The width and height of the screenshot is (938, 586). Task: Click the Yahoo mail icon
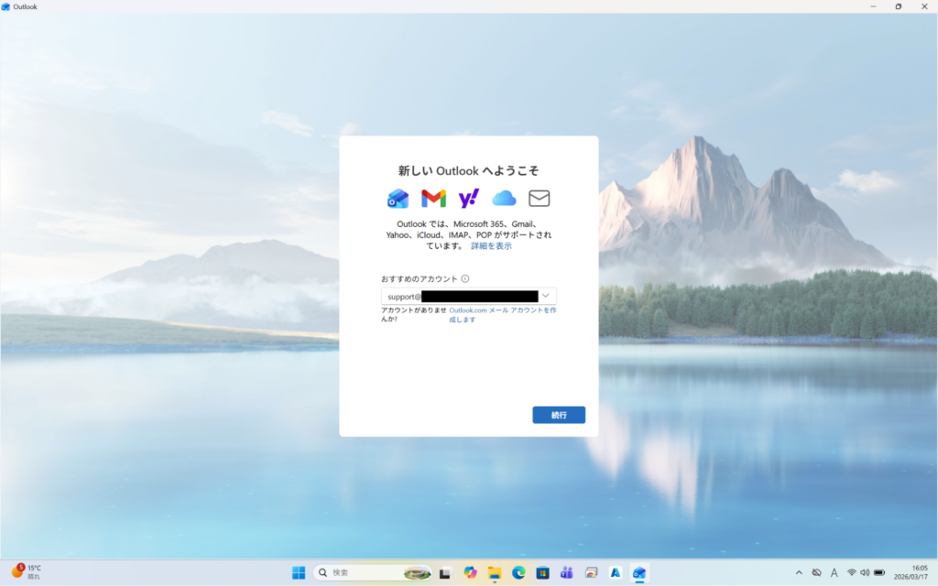pos(469,199)
